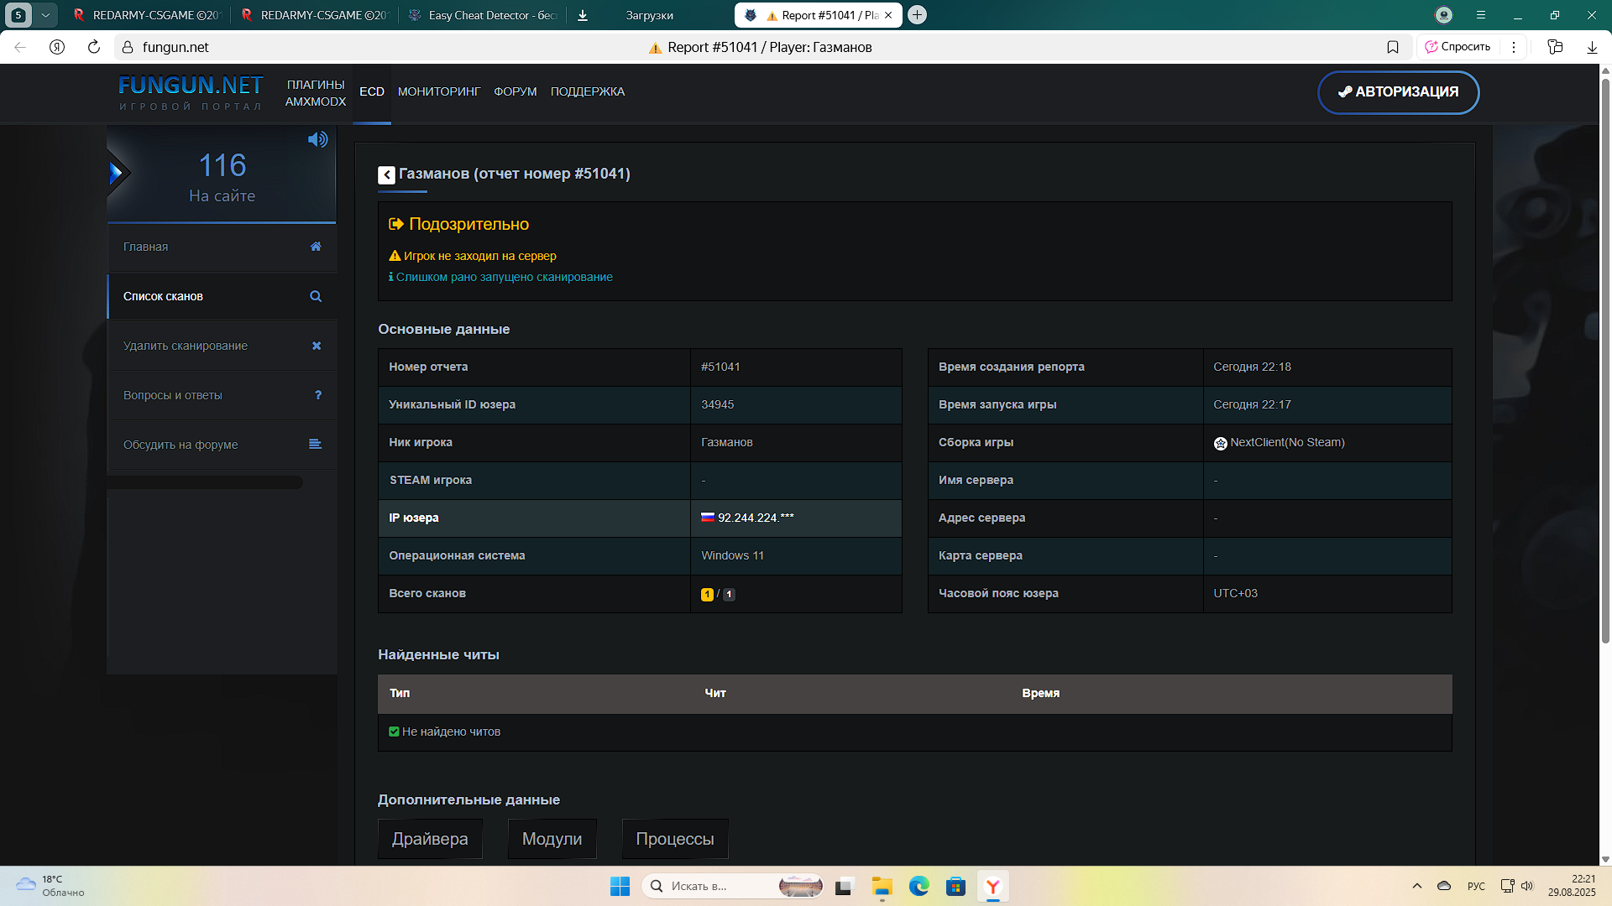Open Вопросы и ответы sidebar link

[x=222, y=395]
